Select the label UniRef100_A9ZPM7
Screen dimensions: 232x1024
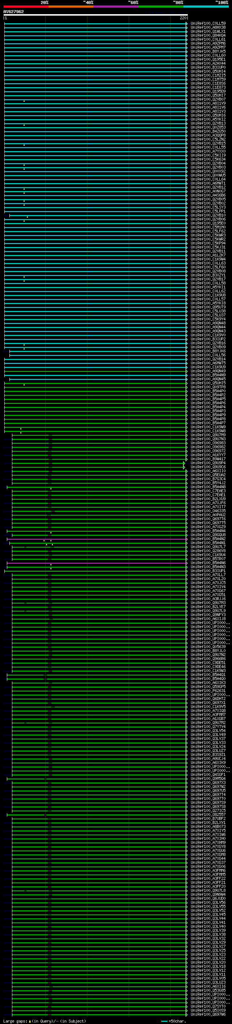coord(208,47)
